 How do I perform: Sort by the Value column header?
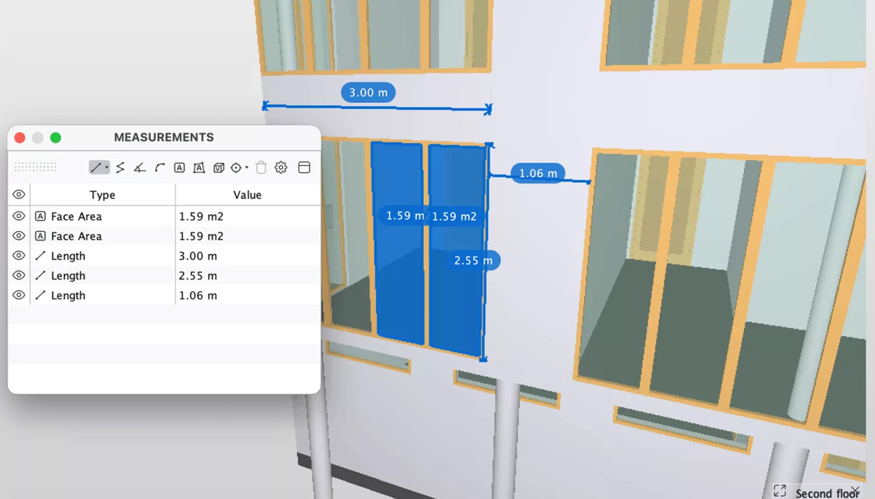point(247,194)
